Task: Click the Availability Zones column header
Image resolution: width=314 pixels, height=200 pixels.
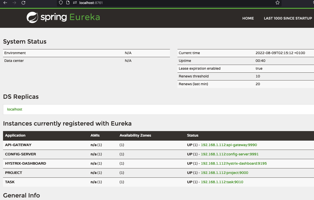Action: pos(135,135)
